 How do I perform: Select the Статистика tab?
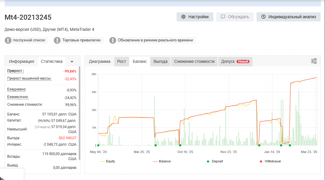coord(52,62)
